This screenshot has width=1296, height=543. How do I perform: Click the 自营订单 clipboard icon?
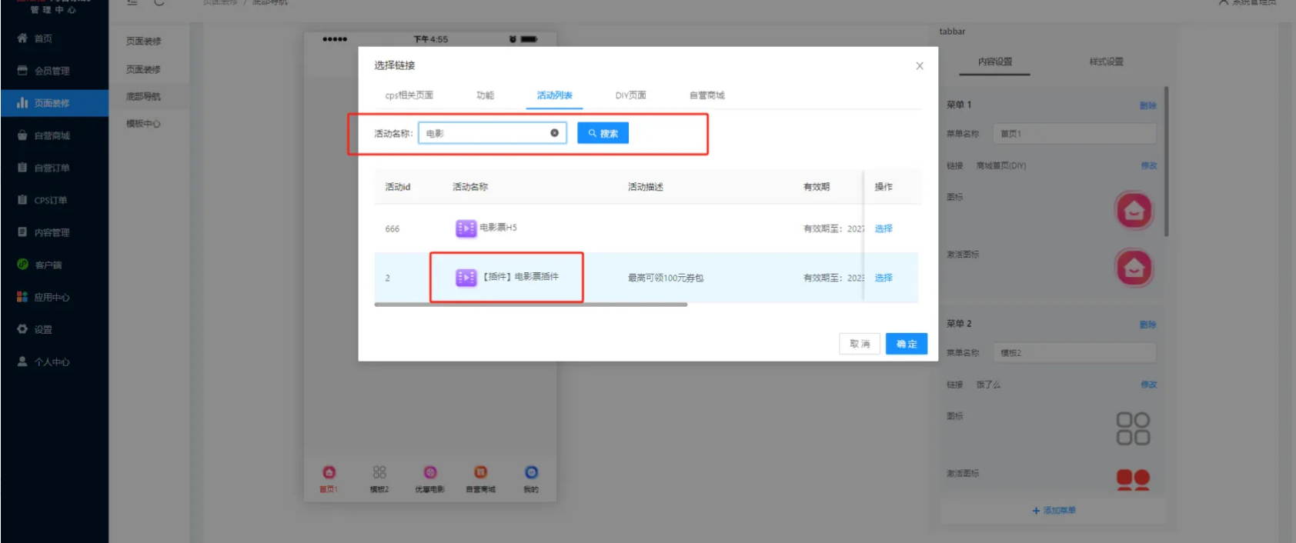tap(22, 167)
